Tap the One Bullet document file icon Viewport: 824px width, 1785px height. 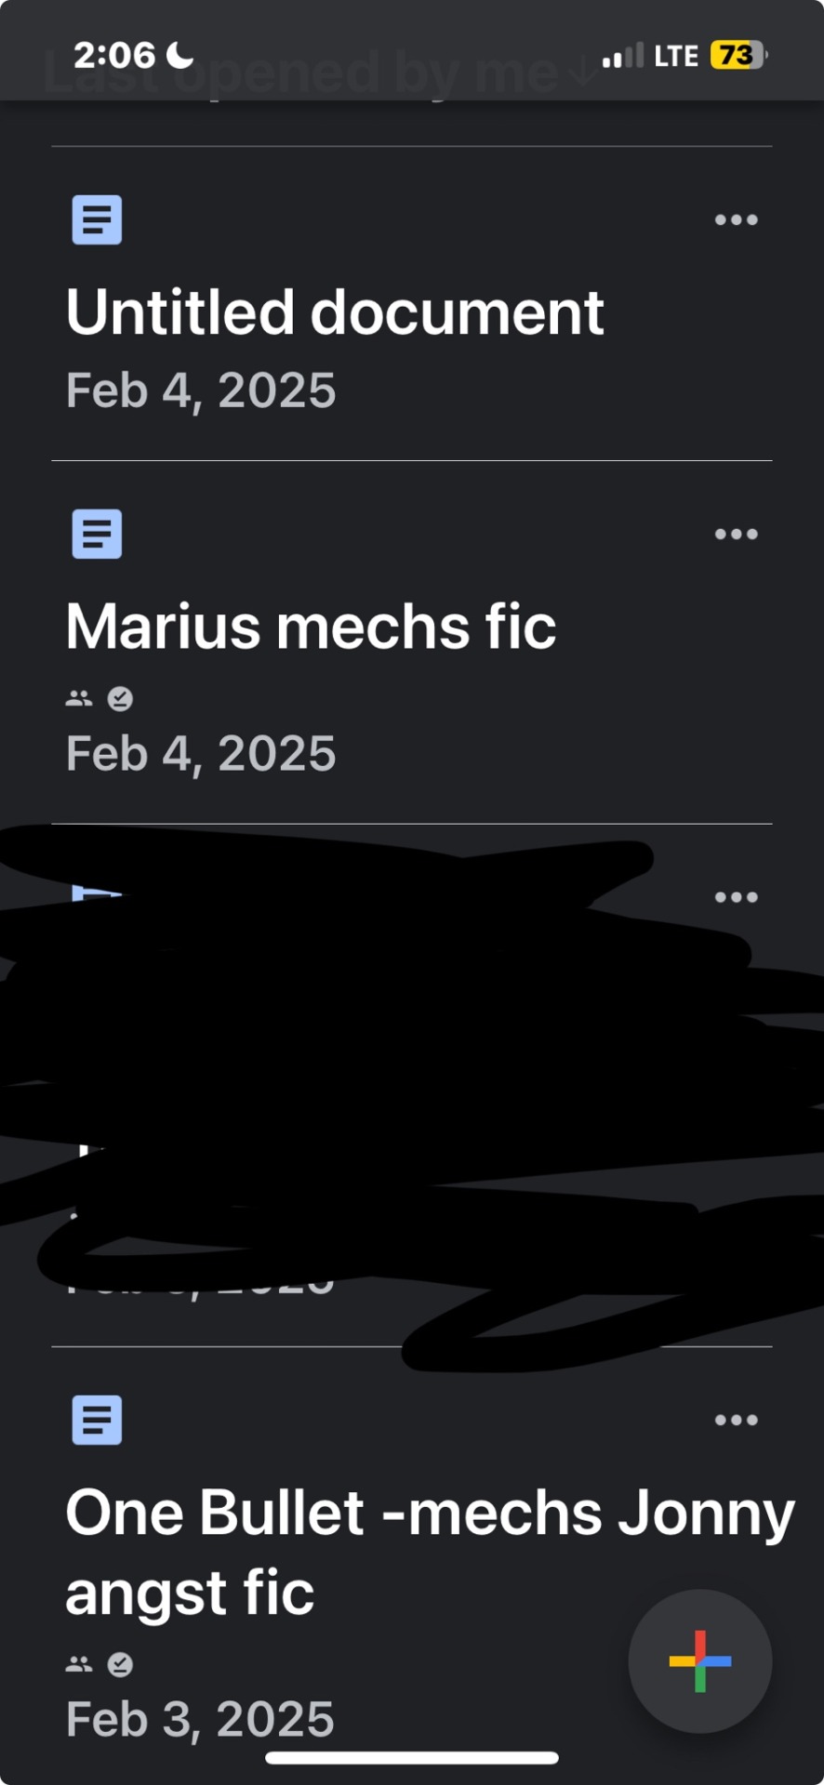click(97, 1421)
